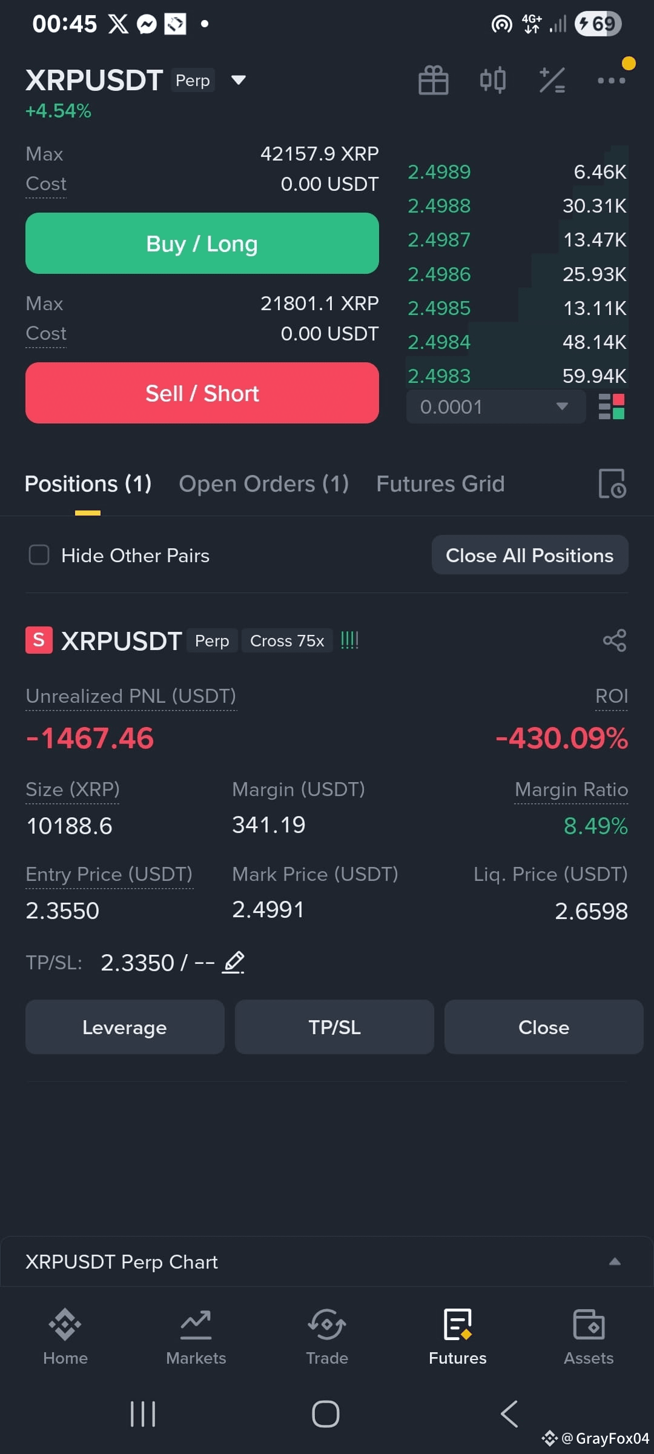Image resolution: width=654 pixels, height=1454 pixels.
Task: Toggle the Hide Other Pairs checkbox
Action: [39, 555]
